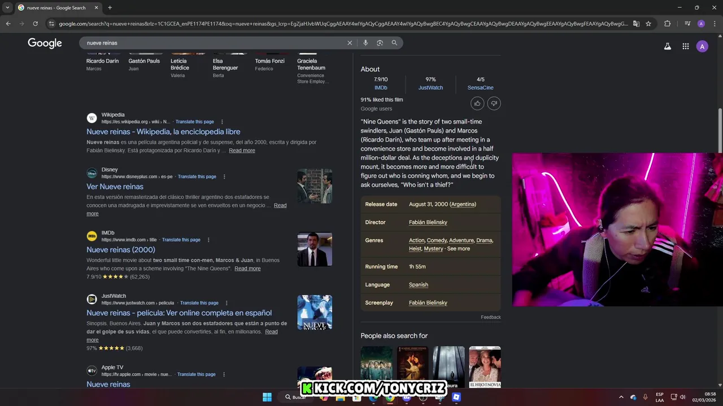Like this film thumbs up

[x=477, y=103]
